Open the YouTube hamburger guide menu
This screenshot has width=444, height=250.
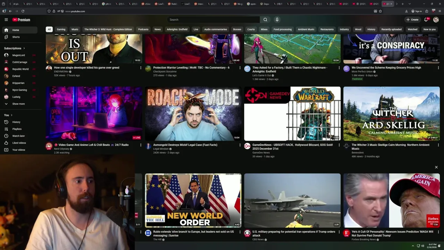click(6, 20)
